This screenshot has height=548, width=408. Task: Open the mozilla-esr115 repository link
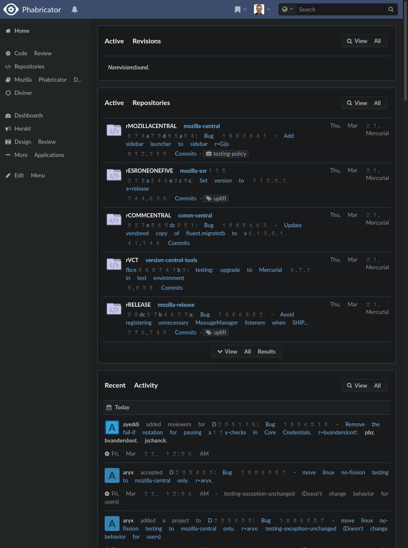click(203, 171)
